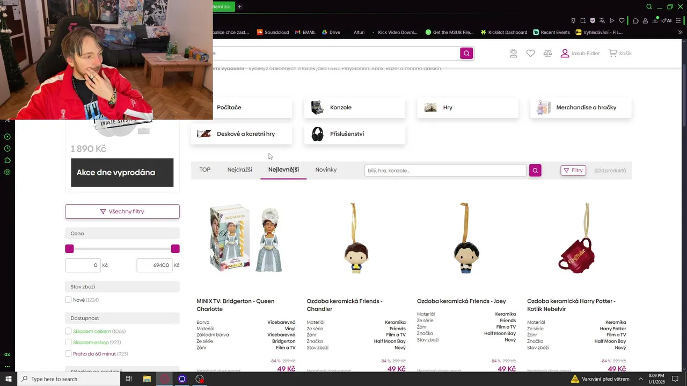This screenshot has width=687, height=386.
Task: Open the Ozdoba keramická Friends - Joey title
Action: coord(461,301)
